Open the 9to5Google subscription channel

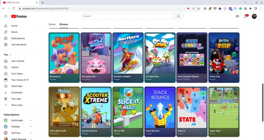[17, 120]
